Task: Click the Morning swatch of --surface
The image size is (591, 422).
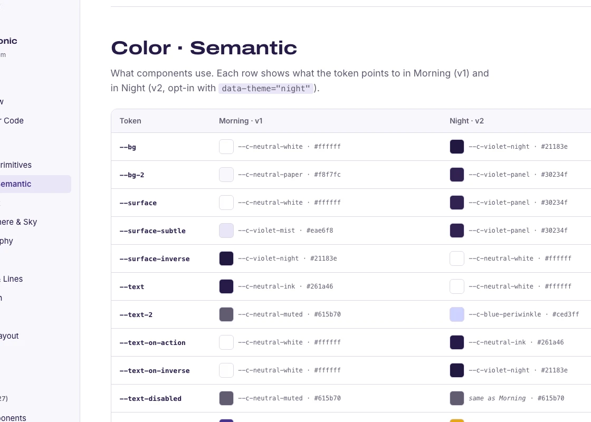Action: click(226, 203)
